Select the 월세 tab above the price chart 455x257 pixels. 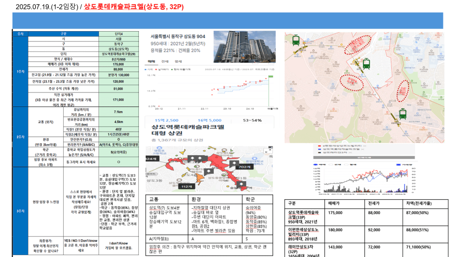click(178, 61)
